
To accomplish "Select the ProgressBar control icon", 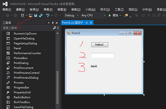I will click(8, 87).
